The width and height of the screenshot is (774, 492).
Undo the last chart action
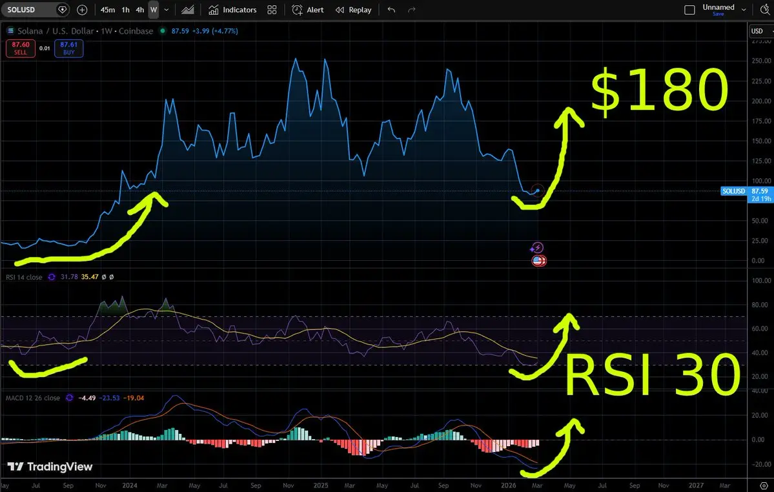(x=391, y=10)
